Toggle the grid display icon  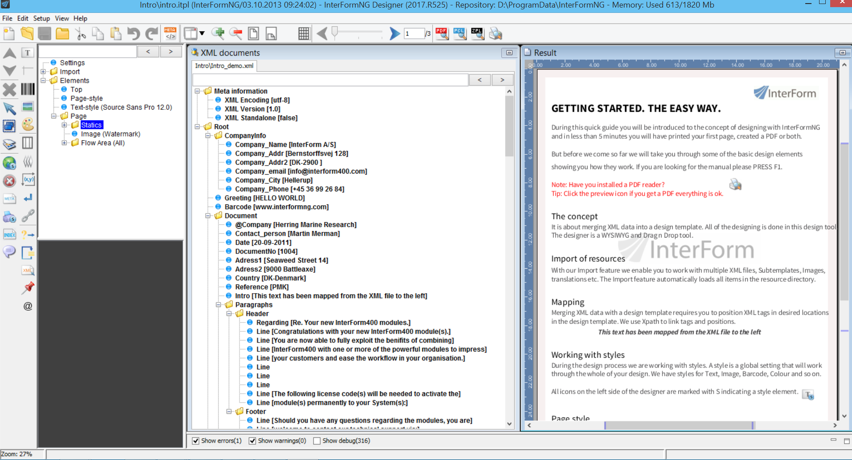[304, 34]
